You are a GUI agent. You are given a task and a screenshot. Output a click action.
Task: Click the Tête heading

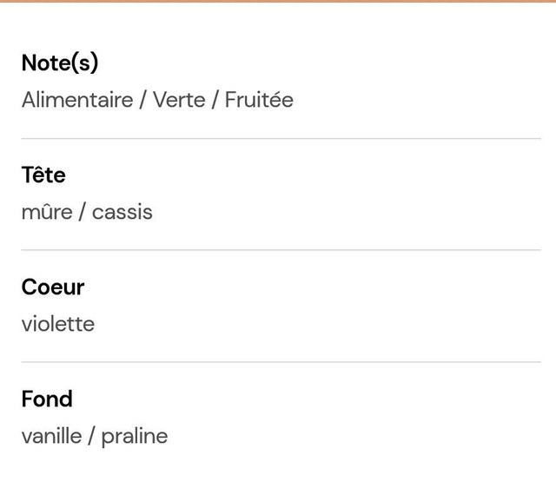click(x=43, y=175)
